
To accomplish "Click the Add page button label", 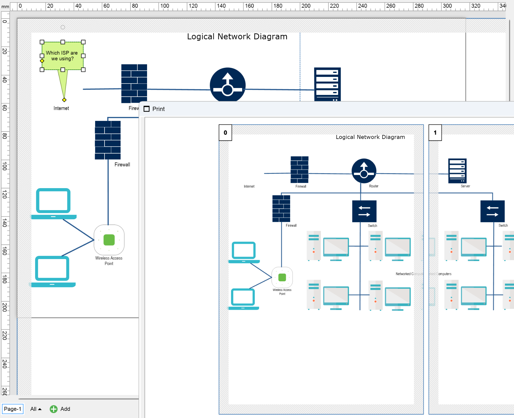I will [x=65, y=409].
